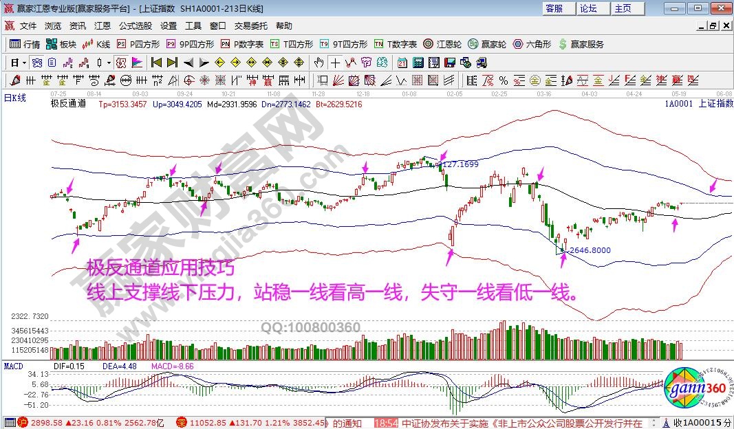This screenshot has height=429, width=734.
Task: Click the 论坛 forum button
Action: (x=588, y=8)
